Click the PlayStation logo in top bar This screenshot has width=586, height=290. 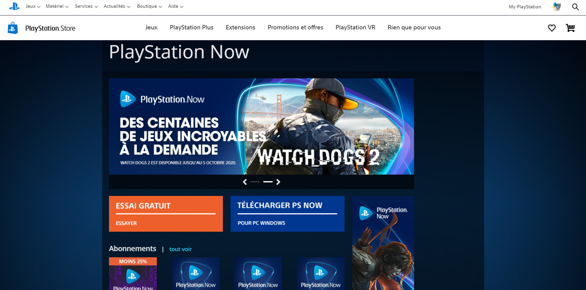point(14,6)
